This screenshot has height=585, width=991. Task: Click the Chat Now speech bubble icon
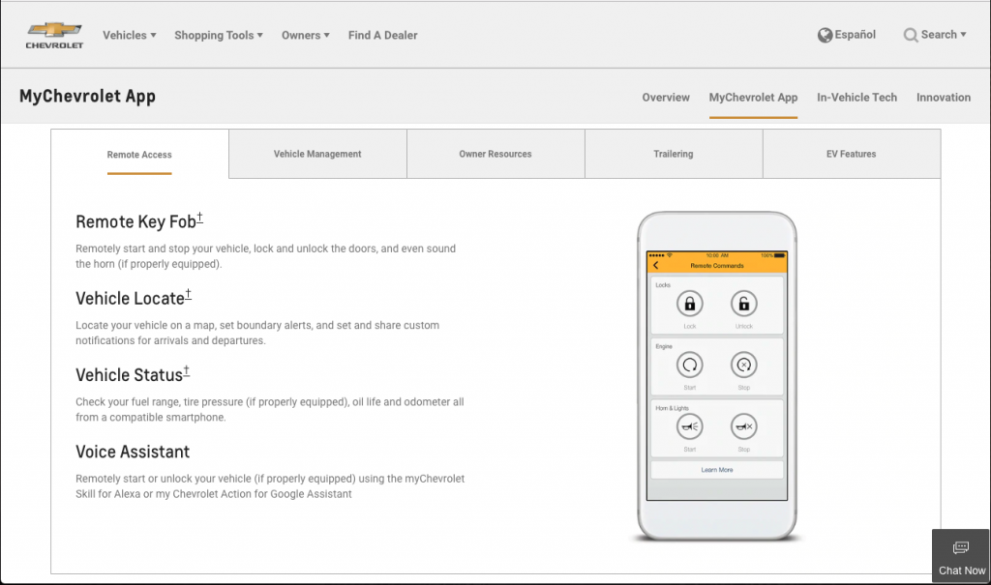[x=961, y=547]
